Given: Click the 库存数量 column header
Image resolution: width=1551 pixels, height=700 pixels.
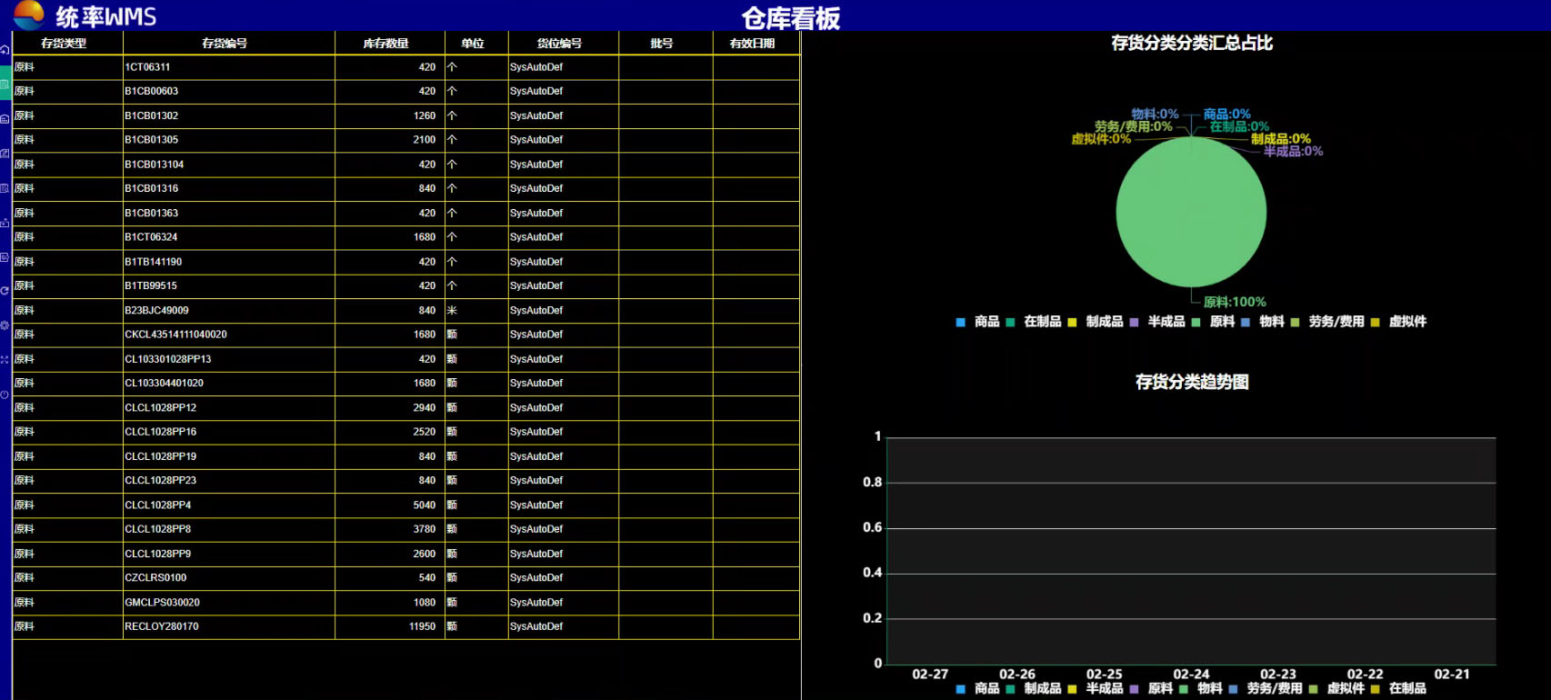Looking at the screenshot, I should point(385,44).
